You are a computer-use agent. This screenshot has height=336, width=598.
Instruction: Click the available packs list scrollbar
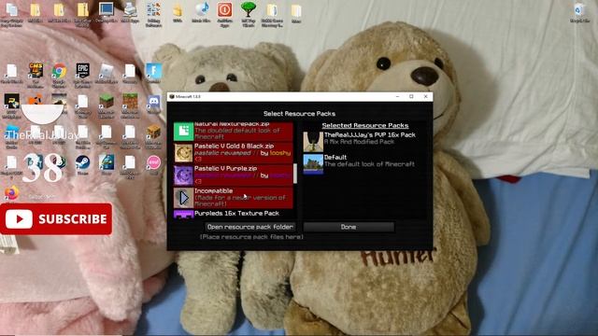(295, 174)
